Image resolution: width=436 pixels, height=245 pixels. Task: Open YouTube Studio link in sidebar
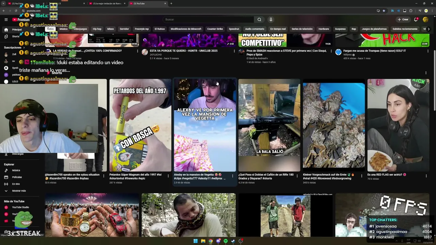coord(20,207)
